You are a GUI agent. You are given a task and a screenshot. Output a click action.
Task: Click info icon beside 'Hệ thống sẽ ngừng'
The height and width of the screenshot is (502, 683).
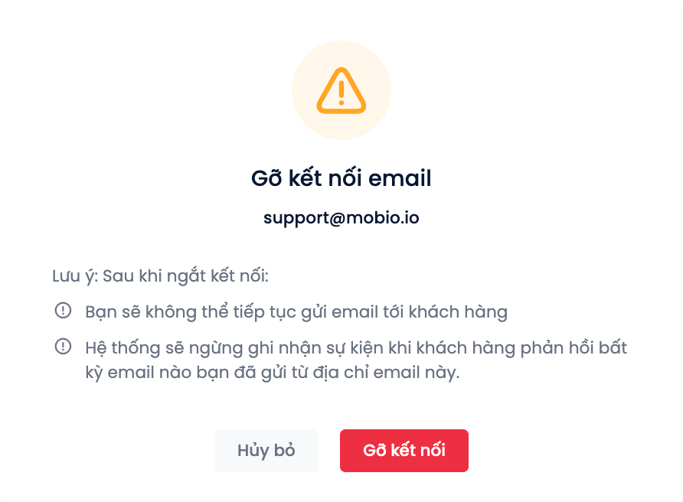pyautogui.click(x=63, y=347)
